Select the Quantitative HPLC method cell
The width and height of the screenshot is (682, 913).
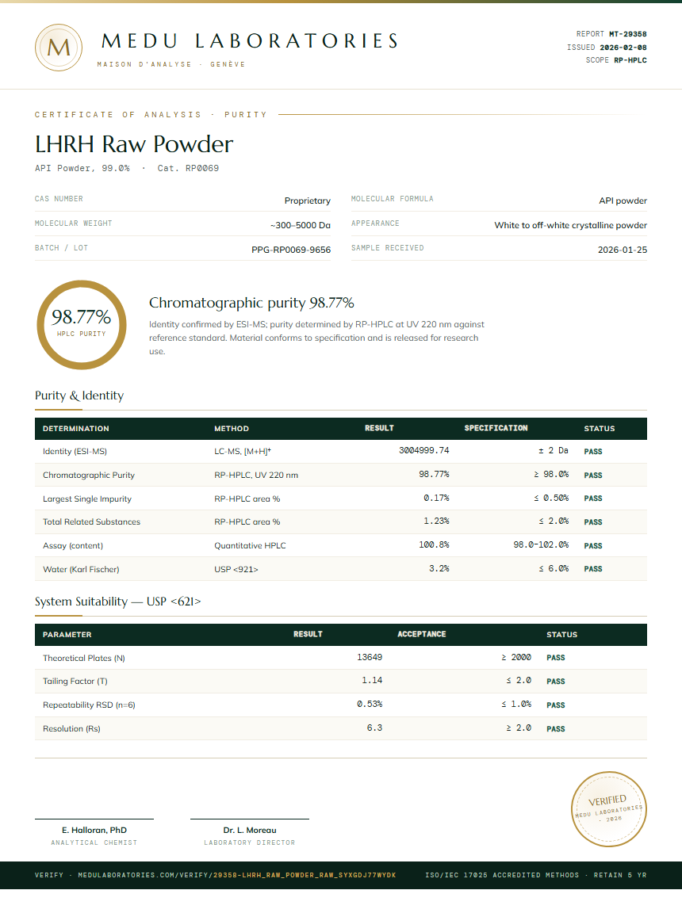click(x=250, y=546)
